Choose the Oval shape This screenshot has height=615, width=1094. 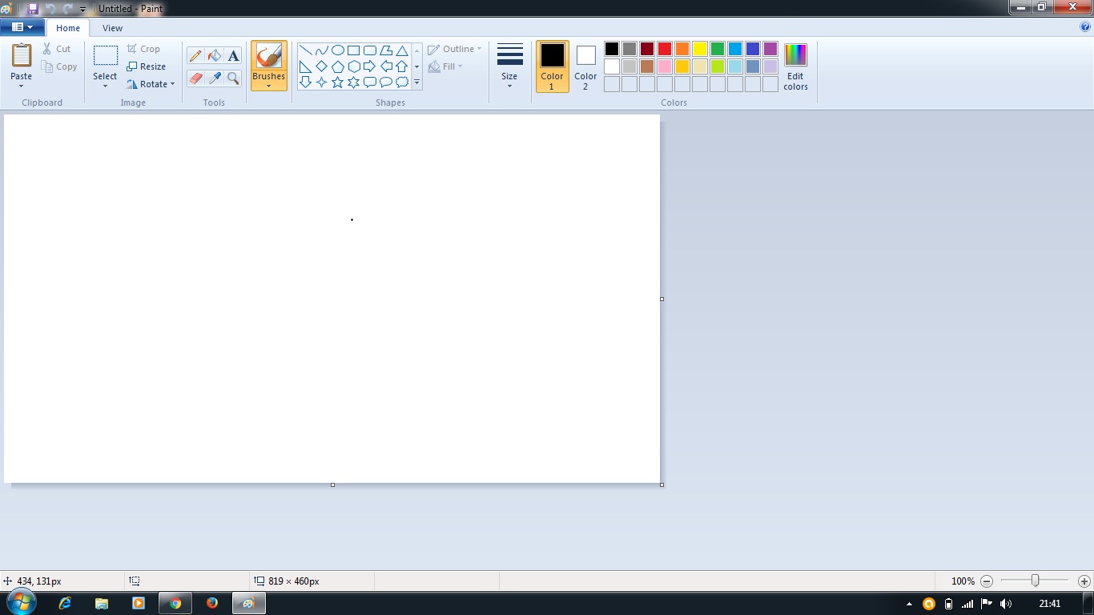337,50
